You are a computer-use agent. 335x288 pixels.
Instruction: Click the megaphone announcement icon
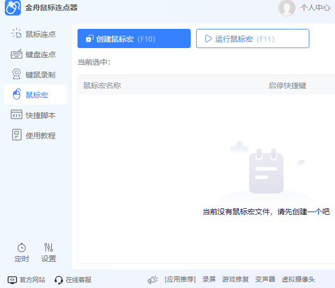(x=153, y=279)
